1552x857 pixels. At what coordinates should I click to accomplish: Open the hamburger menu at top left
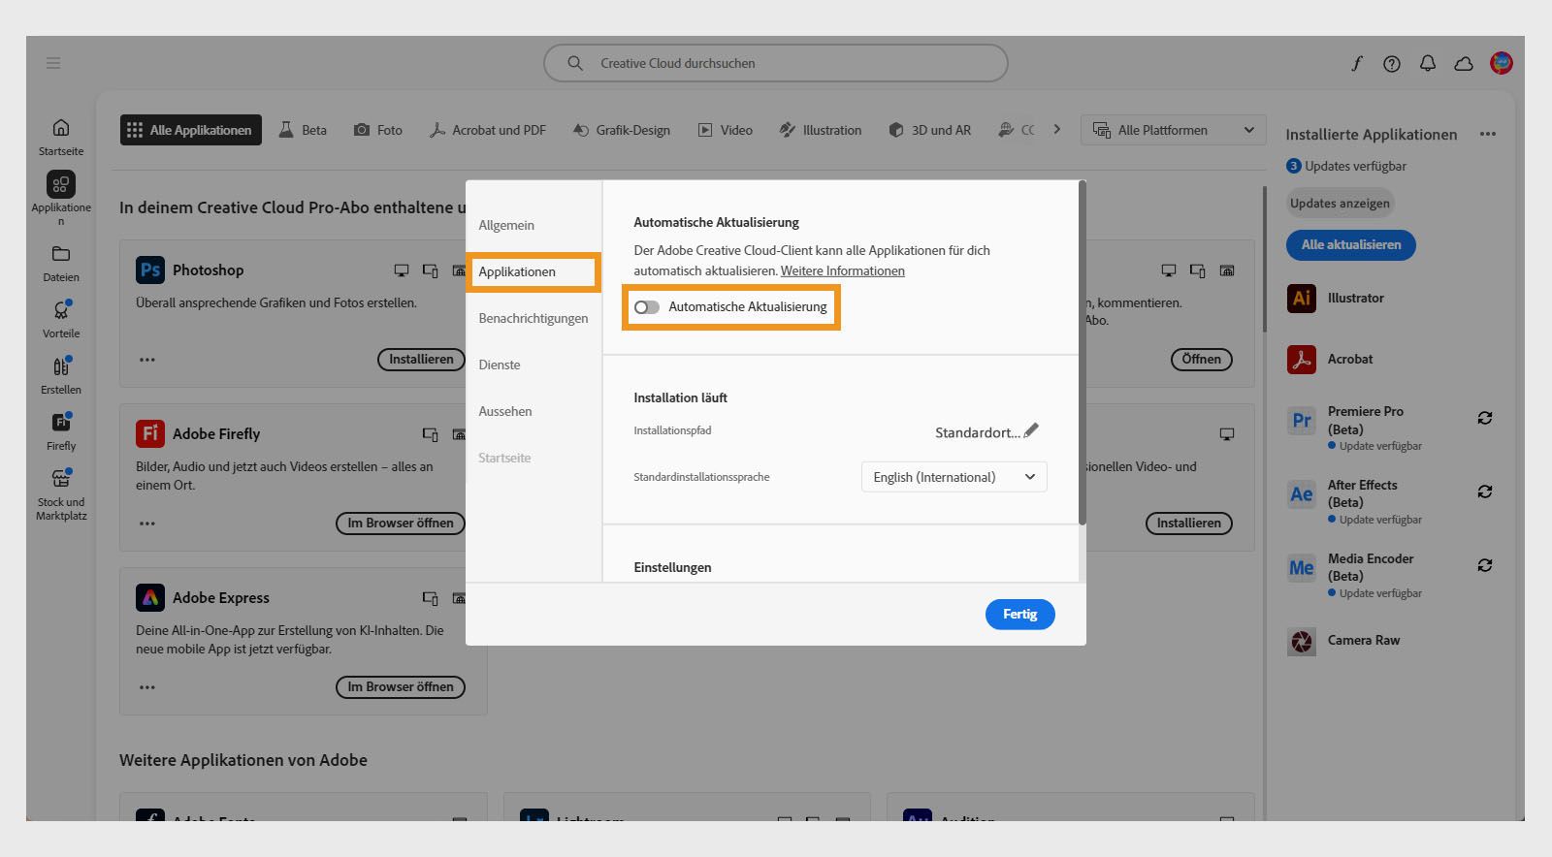(53, 63)
